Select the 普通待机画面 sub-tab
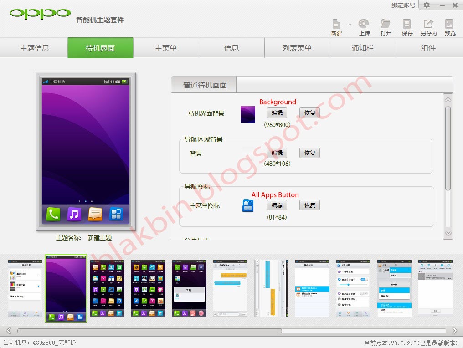463x348 pixels. pyautogui.click(x=204, y=85)
